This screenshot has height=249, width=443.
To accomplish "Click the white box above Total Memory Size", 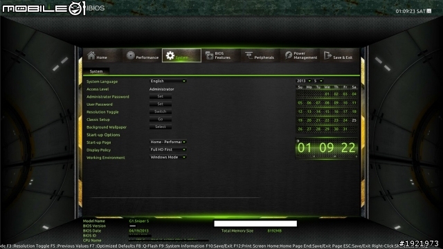I will tap(255, 223).
